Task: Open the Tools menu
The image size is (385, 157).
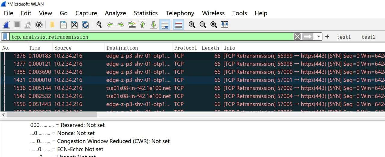Action: [x=239, y=13]
